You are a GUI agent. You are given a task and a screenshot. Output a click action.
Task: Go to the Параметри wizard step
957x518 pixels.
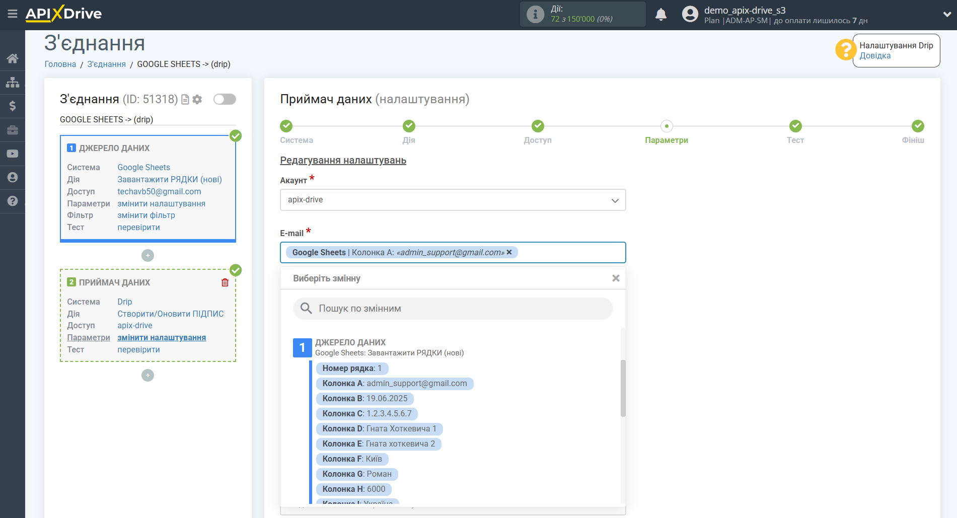click(x=667, y=126)
